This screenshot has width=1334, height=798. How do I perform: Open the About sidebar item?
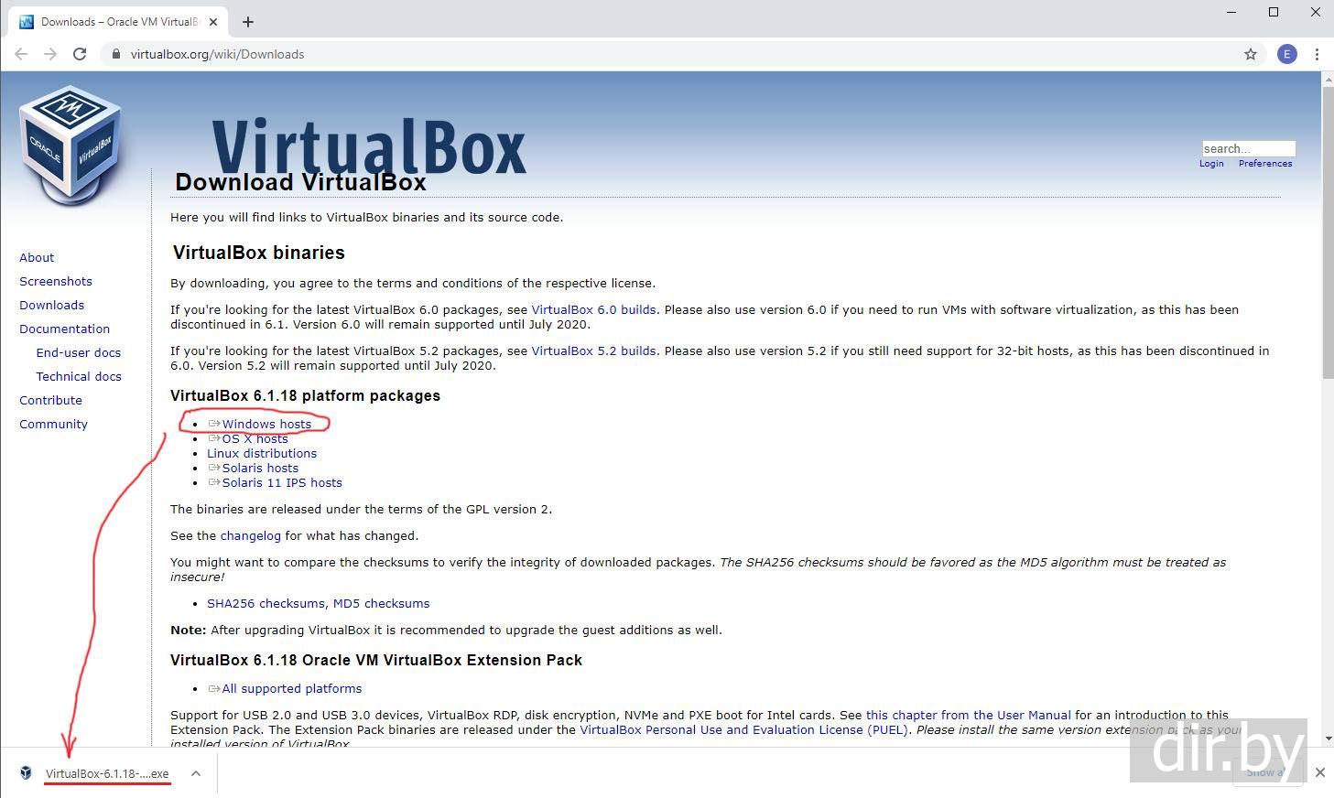(37, 257)
